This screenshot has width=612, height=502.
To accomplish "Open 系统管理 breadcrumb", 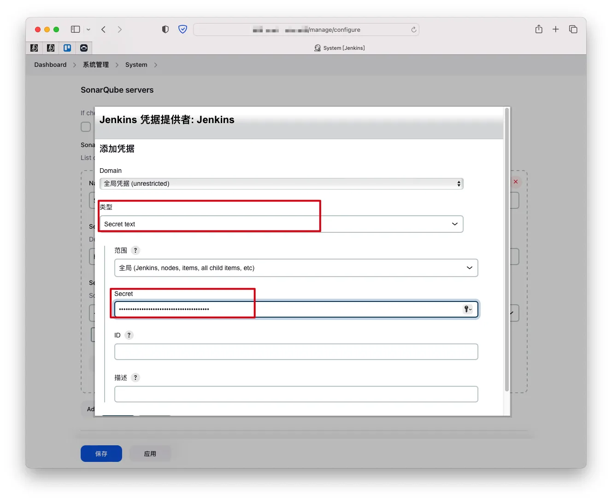I will tap(96, 65).
